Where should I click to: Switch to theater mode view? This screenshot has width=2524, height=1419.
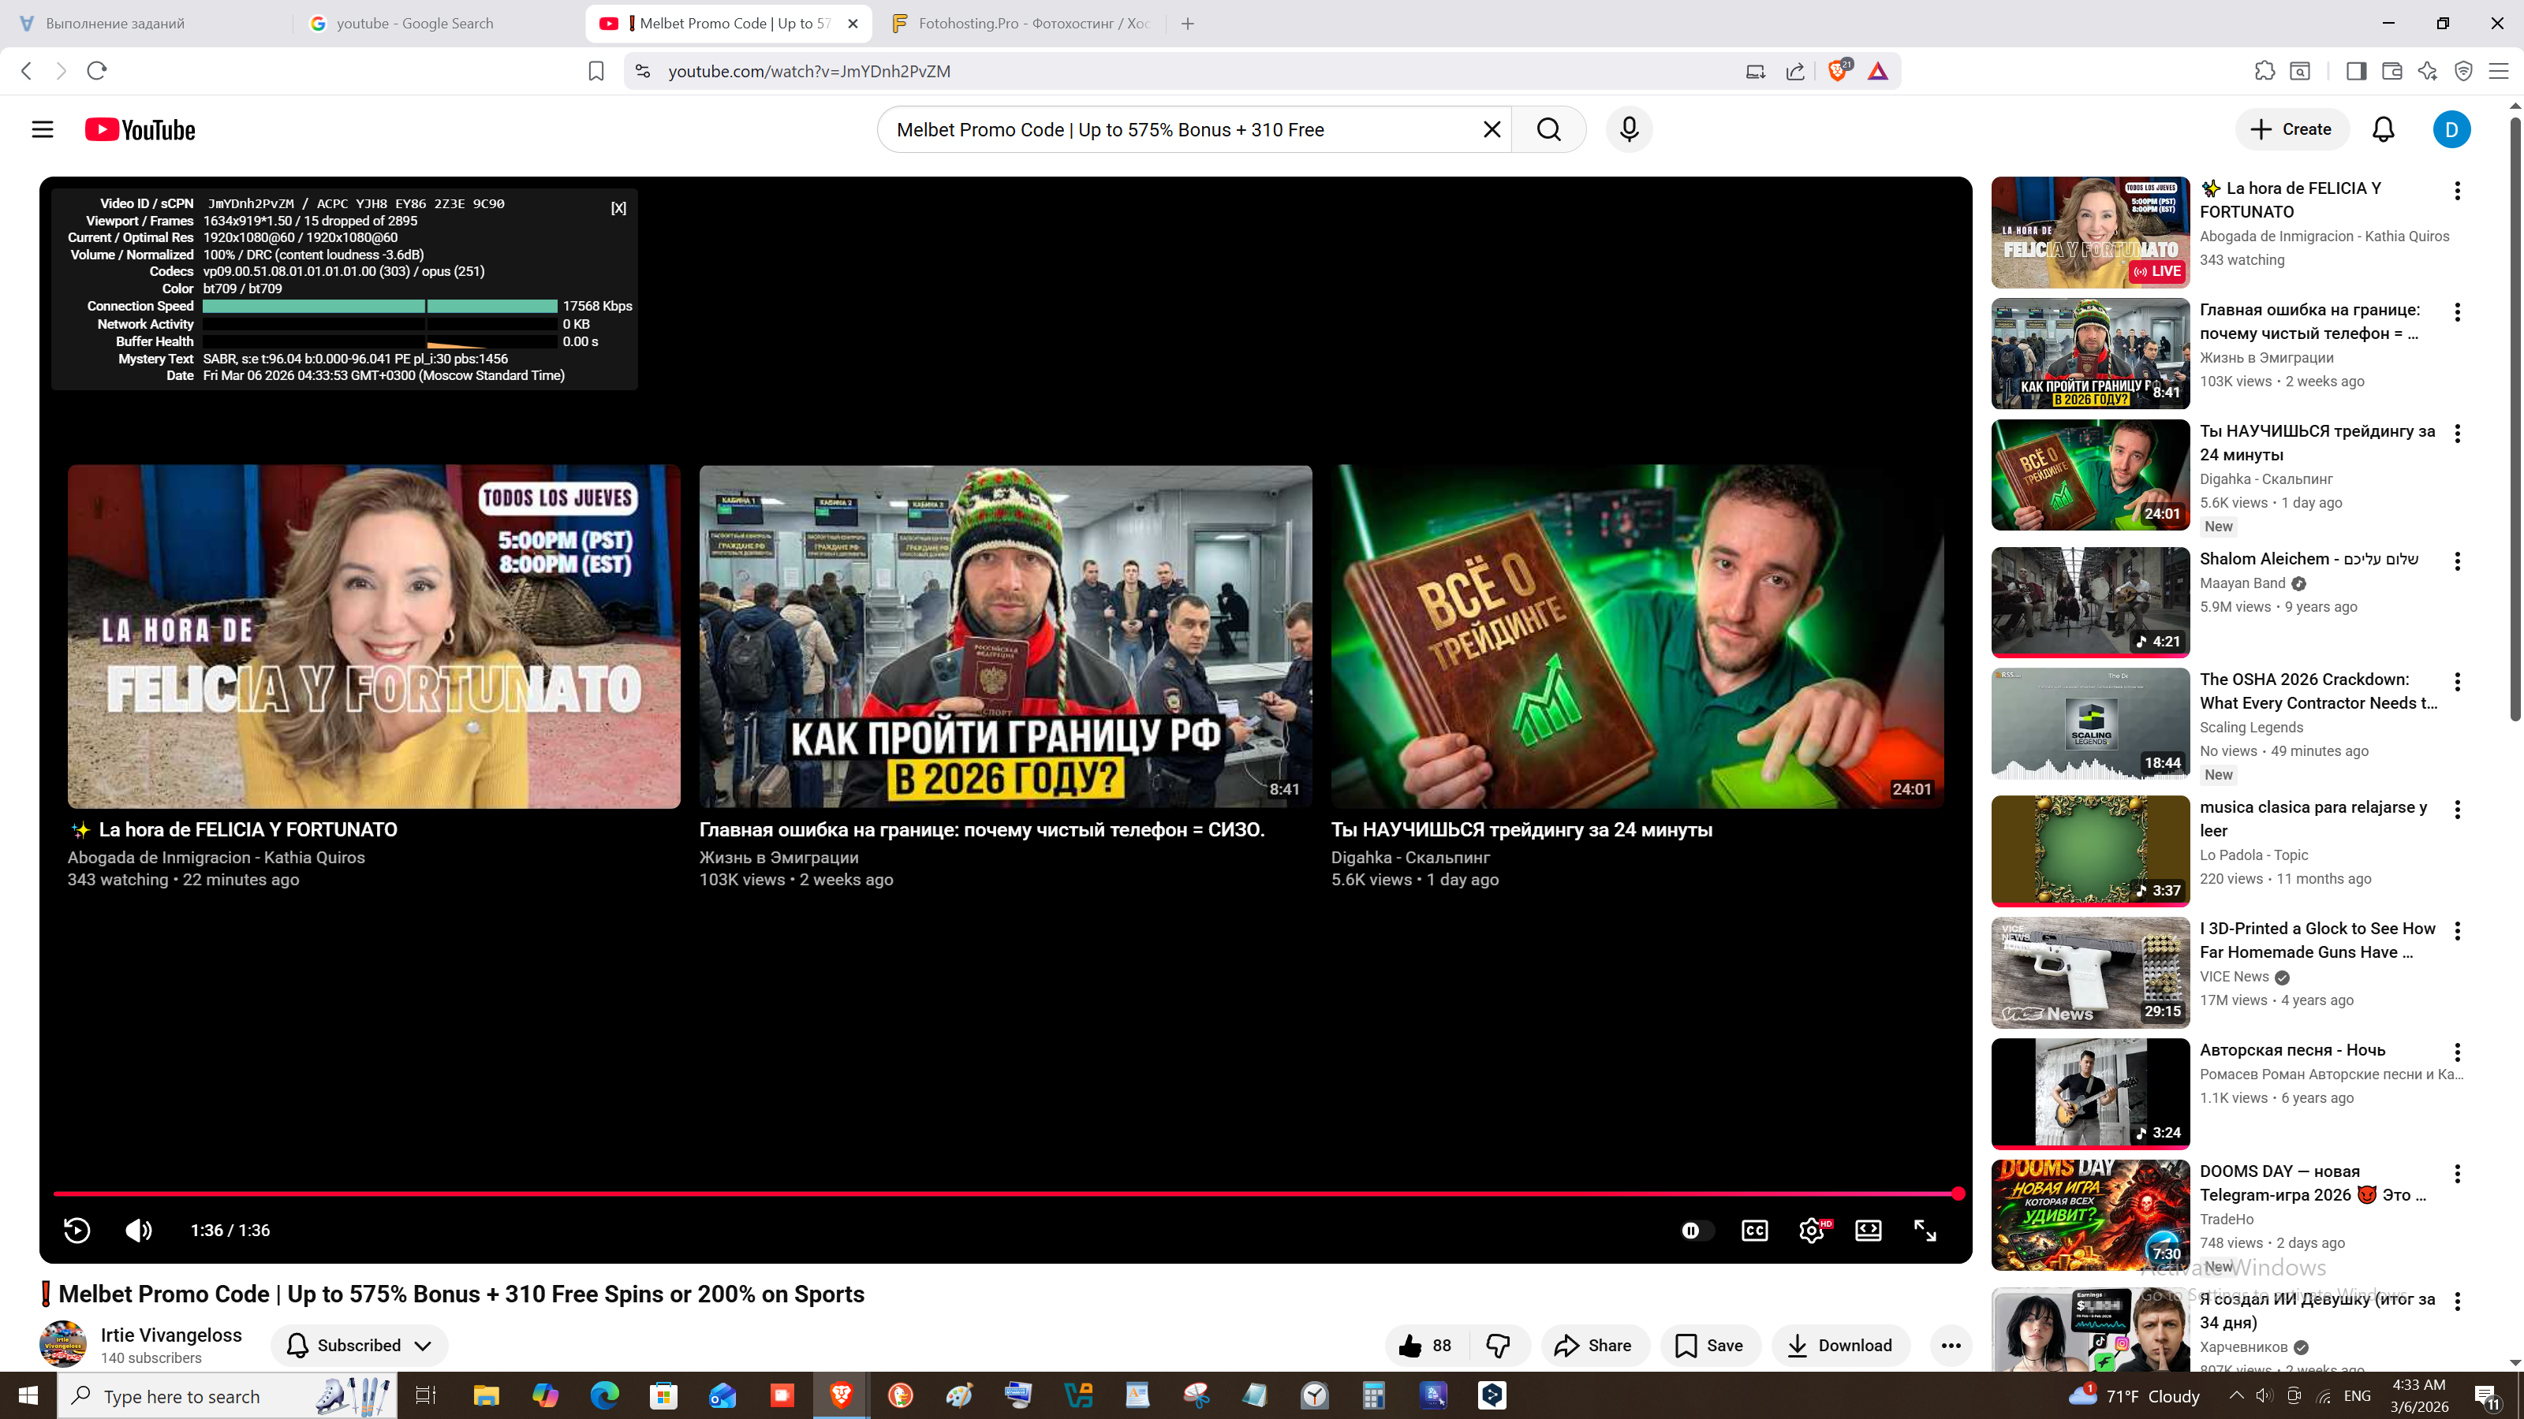[x=1869, y=1230]
